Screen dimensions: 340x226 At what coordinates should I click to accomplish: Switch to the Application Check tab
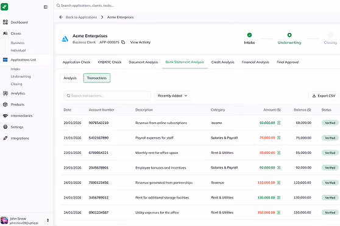(x=76, y=62)
